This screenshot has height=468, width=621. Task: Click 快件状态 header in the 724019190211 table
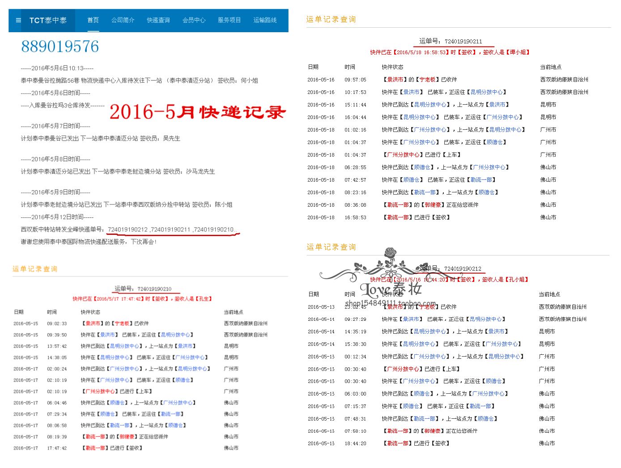pos(393,67)
